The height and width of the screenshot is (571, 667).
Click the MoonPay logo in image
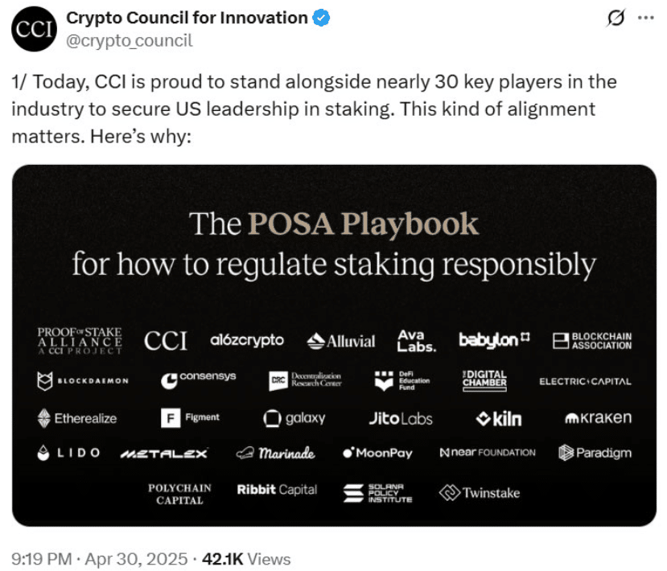[377, 453]
